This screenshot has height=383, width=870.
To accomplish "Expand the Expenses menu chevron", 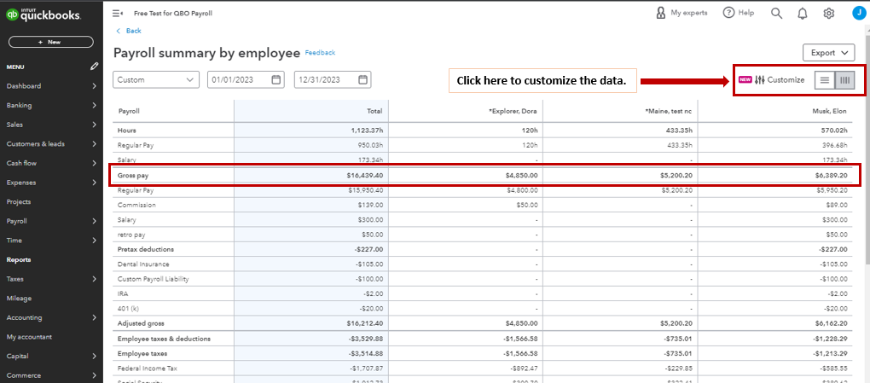I will 95,183.
